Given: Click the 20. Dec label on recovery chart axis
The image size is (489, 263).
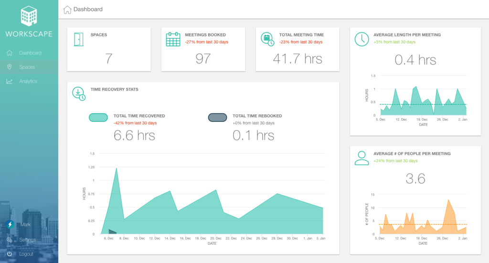Looking at the screenshot, I should (x=216, y=238).
